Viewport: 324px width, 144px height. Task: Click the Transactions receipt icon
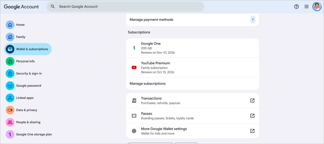pos(134,101)
